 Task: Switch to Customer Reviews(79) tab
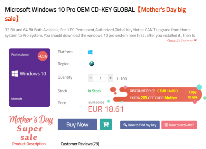click(x=80, y=144)
